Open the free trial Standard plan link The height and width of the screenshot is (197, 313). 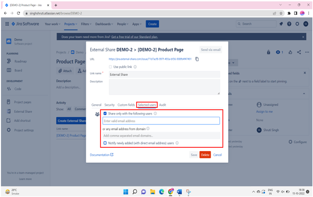pos(135,37)
